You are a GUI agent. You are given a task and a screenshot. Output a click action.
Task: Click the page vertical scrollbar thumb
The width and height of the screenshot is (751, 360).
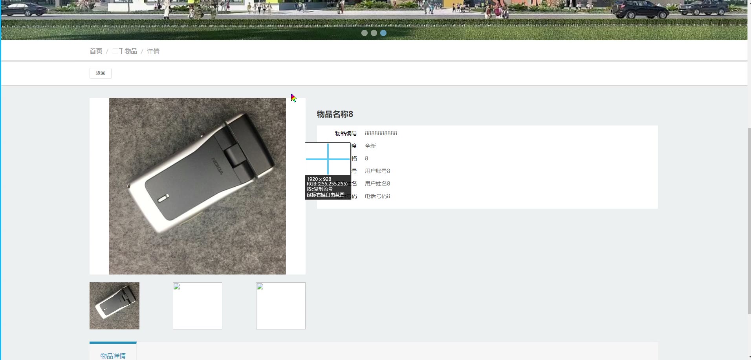[749, 221]
